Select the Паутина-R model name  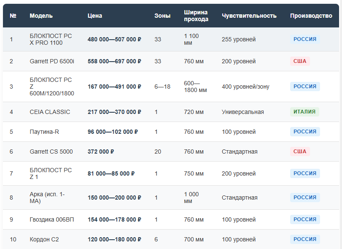coord(44,132)
